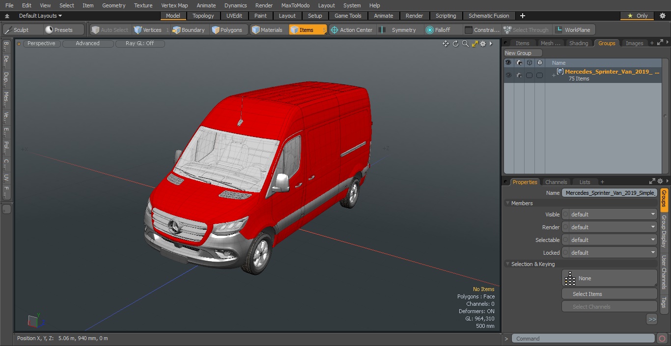Image resolution: width=671 pixels, height=346 pixels.
Task: Switch to the Shading panel tab
Action: click(x=579, y=43)
